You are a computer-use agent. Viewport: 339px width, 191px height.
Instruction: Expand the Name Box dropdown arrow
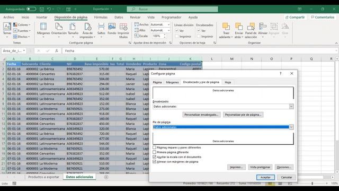click(x=24, y=51)
